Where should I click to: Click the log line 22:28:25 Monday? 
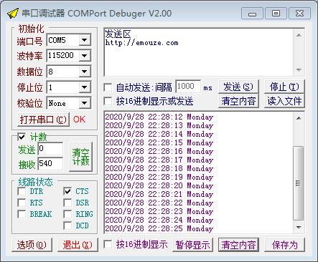pos(159,228)
